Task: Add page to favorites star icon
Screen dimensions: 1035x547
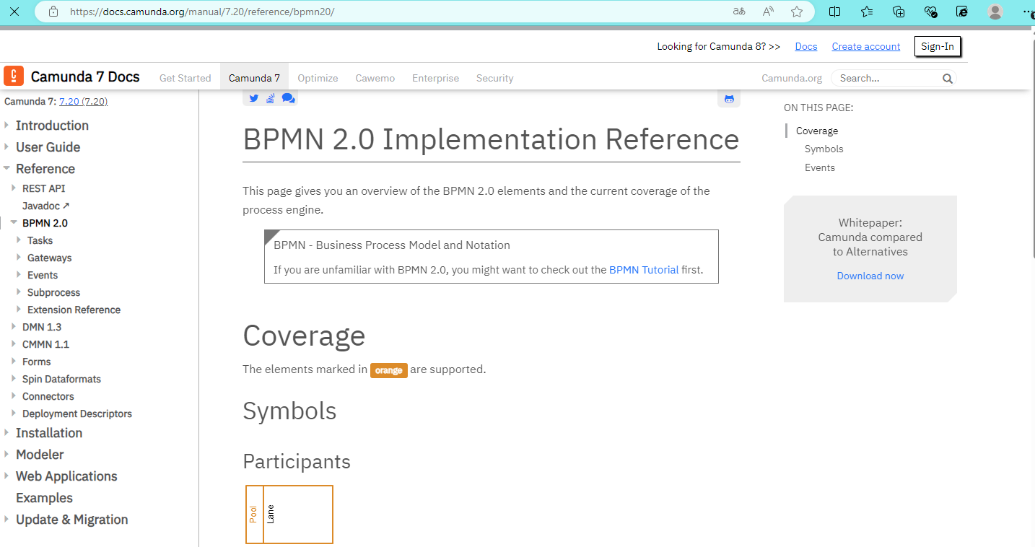Action: 797,12
